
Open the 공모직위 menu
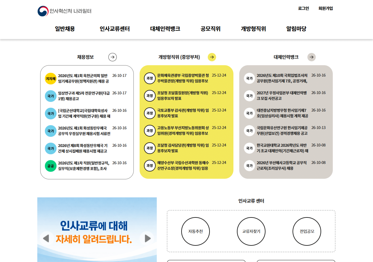pos(210,29)
